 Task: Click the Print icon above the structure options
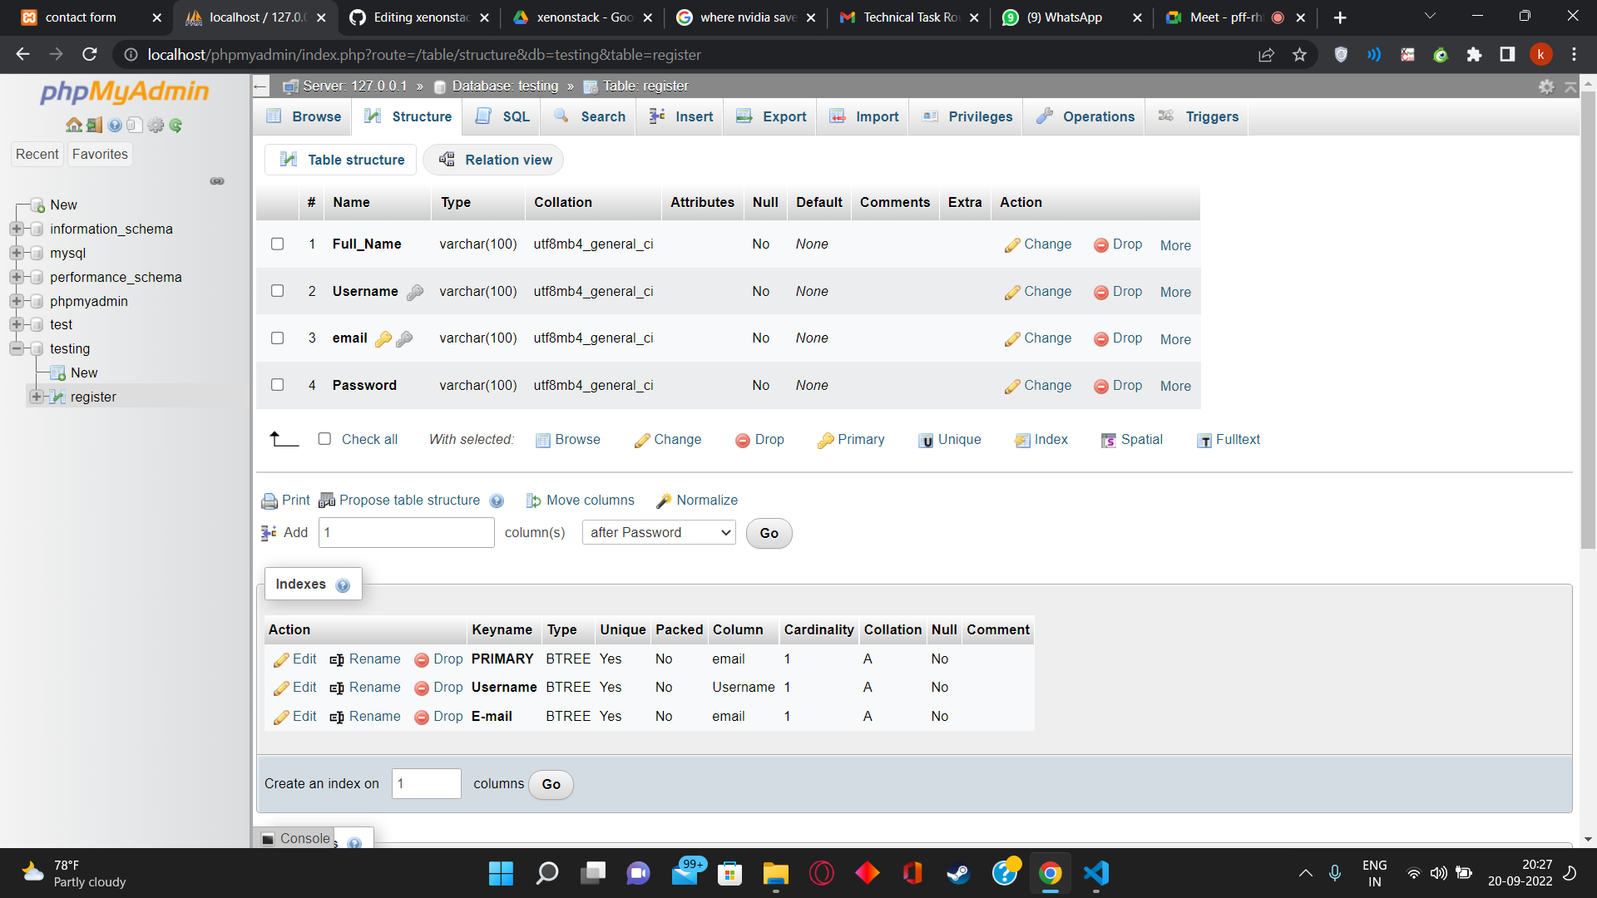coord(269,500)
